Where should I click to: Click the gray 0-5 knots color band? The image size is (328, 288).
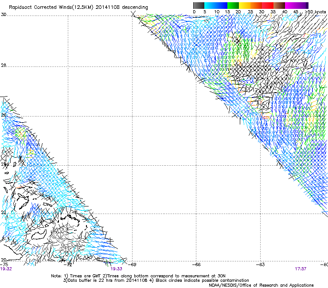199,5
